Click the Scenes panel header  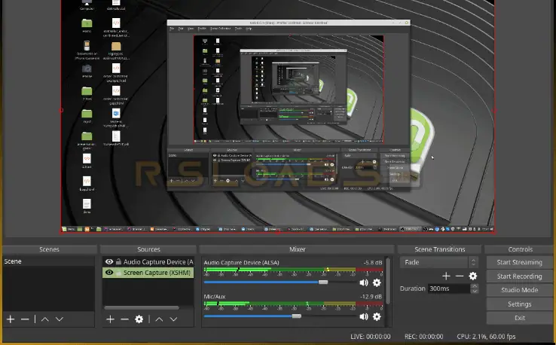pyautogui.click(x=49, y=249)
